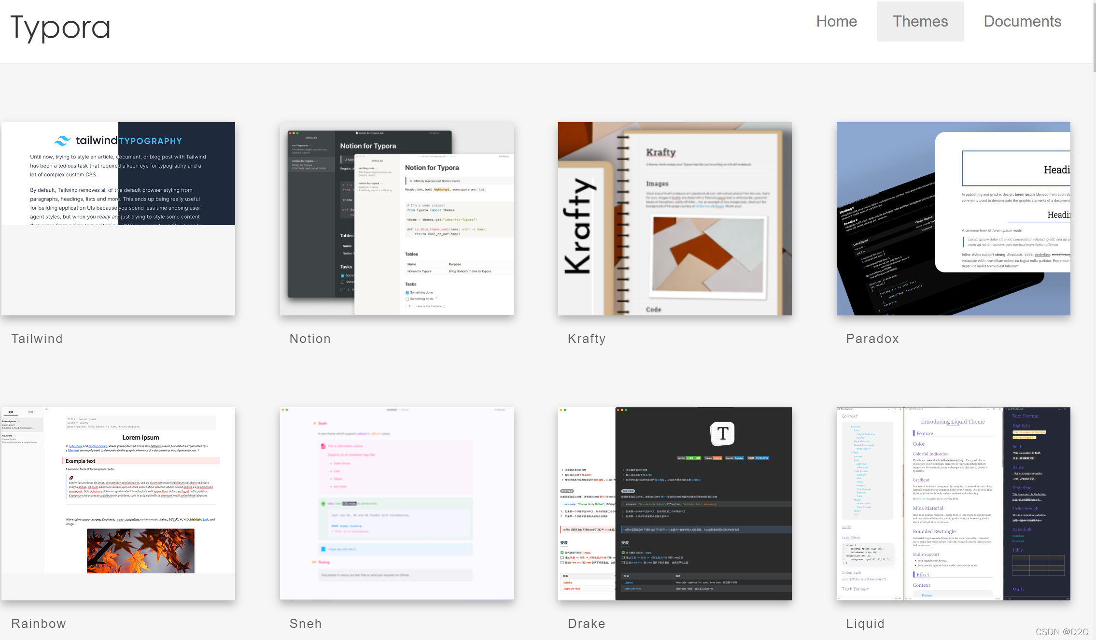Image resolution: width=1096 pixels, height=640 pixels.
Task: Open the Themes tab
Action: [x=920, y=21]
